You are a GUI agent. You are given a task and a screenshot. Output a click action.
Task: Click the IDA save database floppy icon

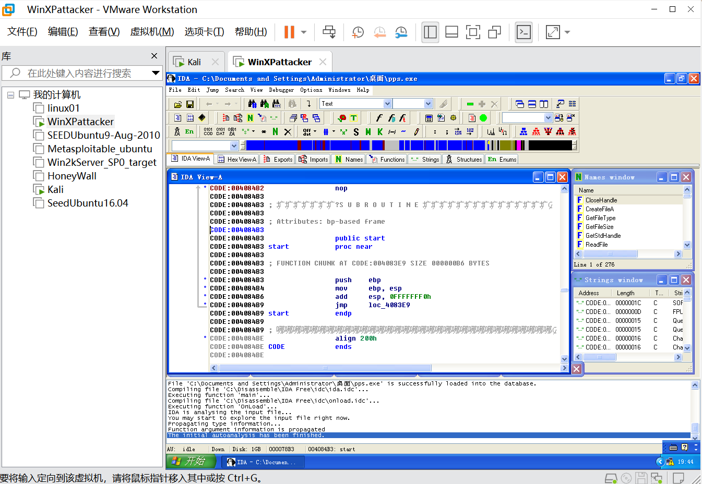[x=190, y=104]
